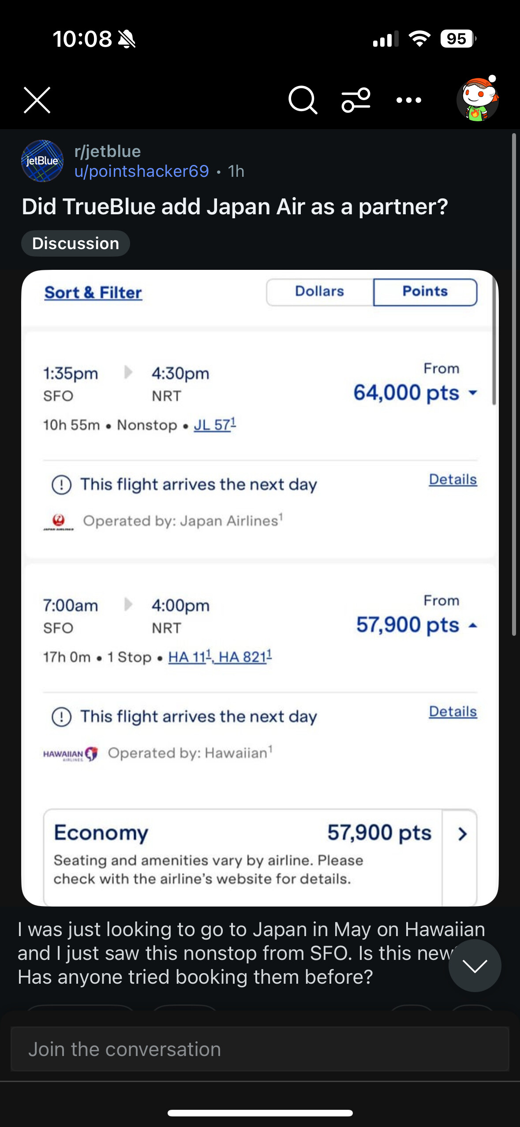Open the sort and filter sliders icon

click(x=355, y=100)
